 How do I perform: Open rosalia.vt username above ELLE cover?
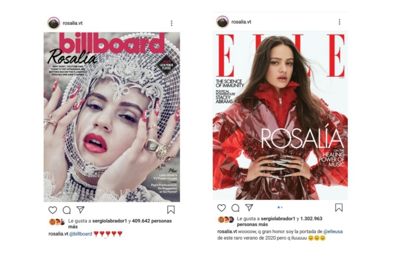coord(241,22)
